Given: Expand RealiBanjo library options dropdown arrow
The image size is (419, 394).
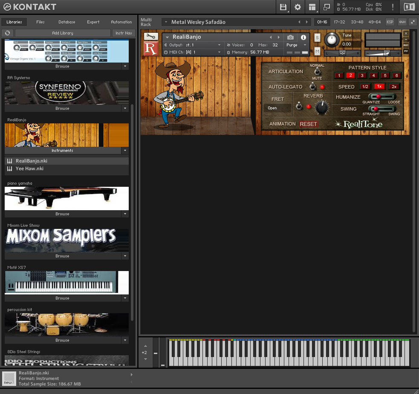Looking at the screenshot, I should coord(125,151).
